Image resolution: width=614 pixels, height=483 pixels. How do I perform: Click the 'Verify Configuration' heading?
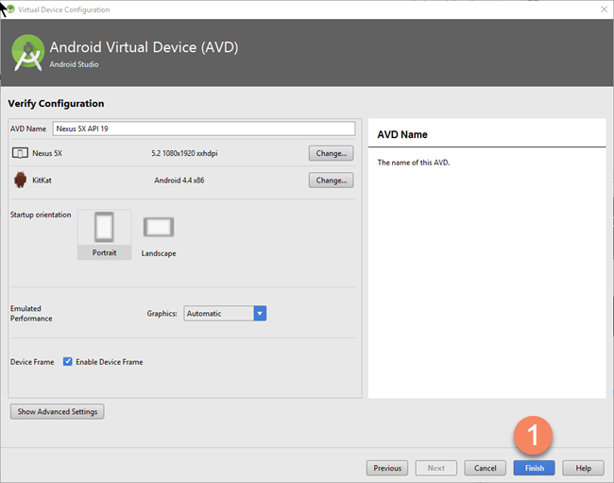pyautogui.click(x=56, y=103)
